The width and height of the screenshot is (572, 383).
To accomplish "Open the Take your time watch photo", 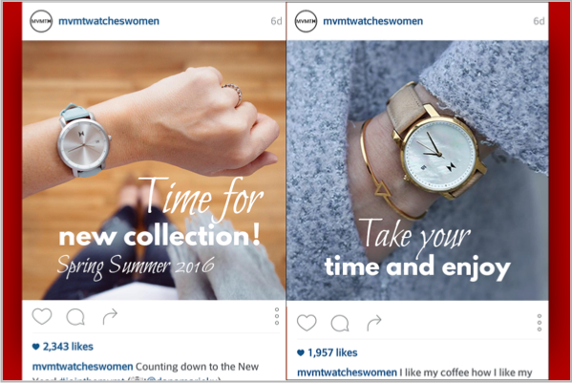I will [417, 170].
